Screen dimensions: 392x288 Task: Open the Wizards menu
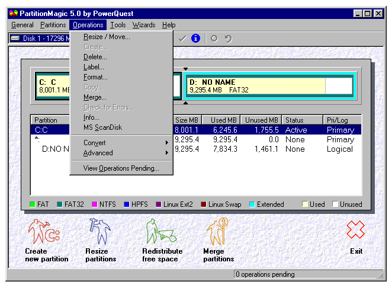pos(144,25)
